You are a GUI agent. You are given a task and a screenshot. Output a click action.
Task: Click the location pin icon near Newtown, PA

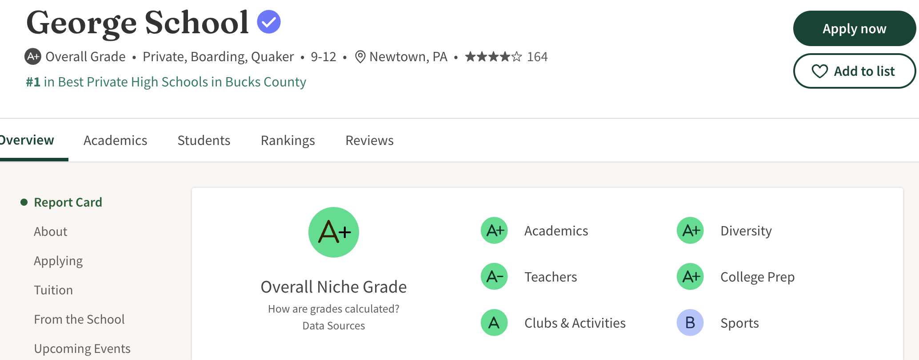[360, 57]
